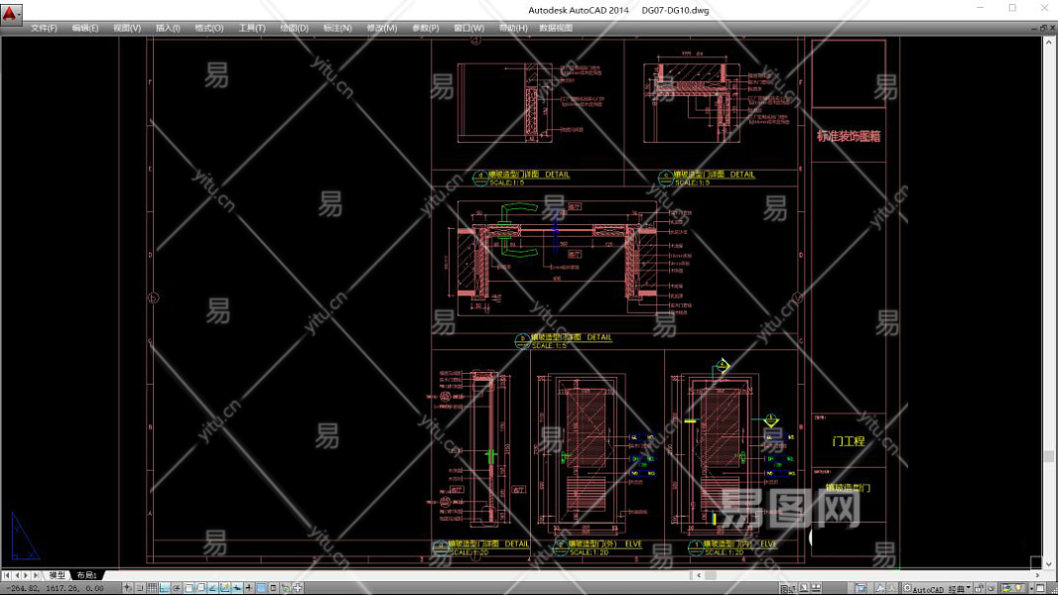Minimize the drawing document window button
1058x595 pixels.
point(1034,28)
